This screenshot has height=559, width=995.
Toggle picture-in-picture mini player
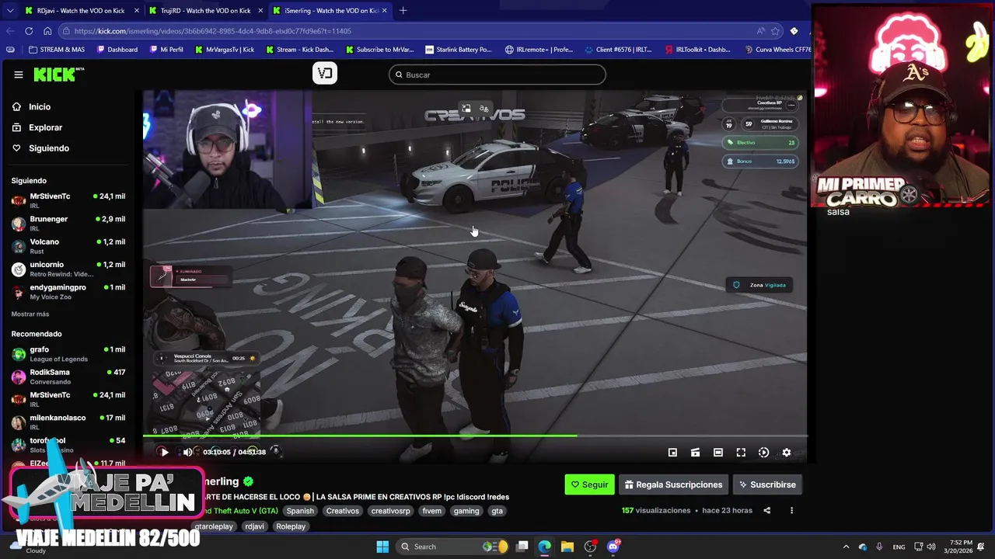672,453
